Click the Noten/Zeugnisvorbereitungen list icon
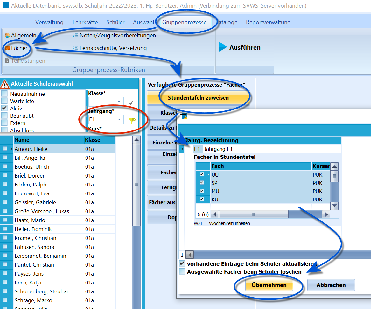The image size is (371, 309). (x=76, y=35)
